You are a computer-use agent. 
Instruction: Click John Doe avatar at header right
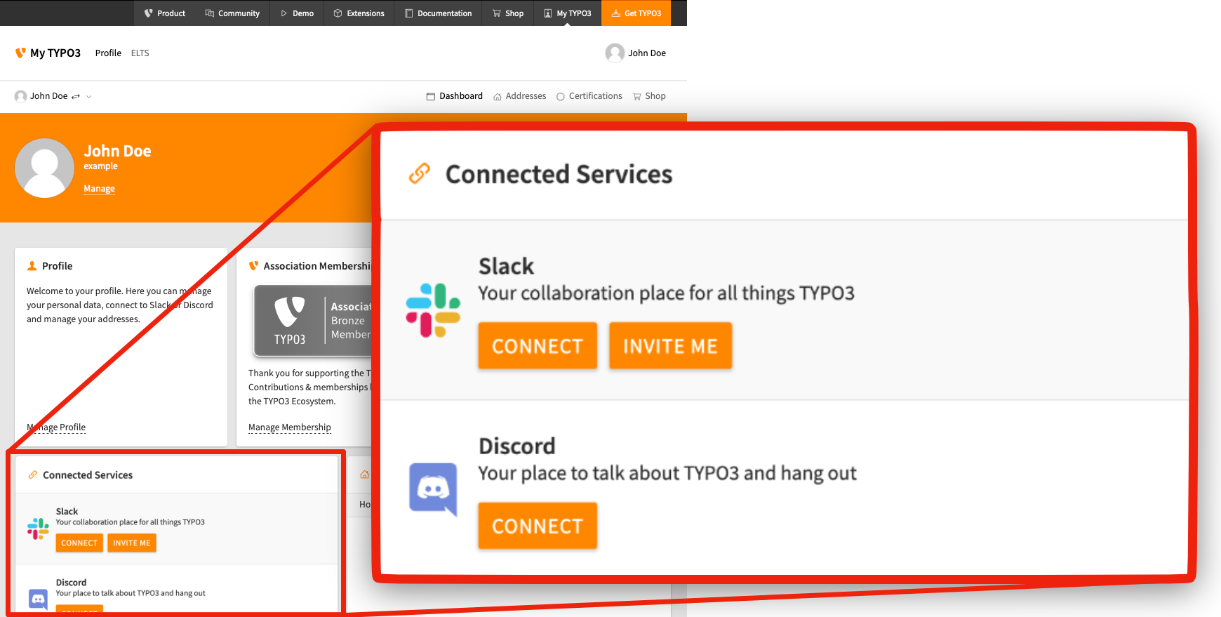pos(615,53)
